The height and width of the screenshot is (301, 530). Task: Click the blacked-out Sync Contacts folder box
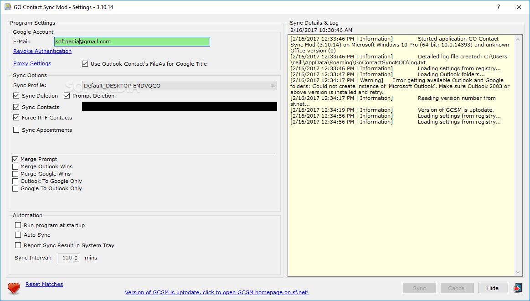point(180,107)
